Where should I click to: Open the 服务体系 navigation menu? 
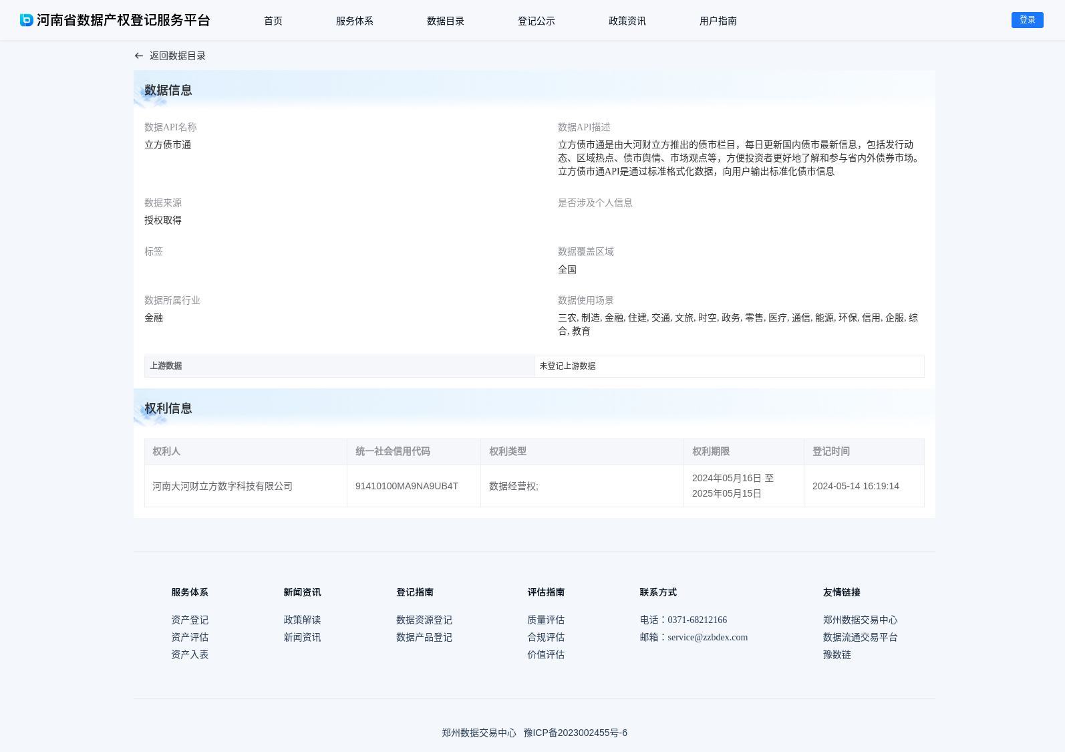[355, 21]
